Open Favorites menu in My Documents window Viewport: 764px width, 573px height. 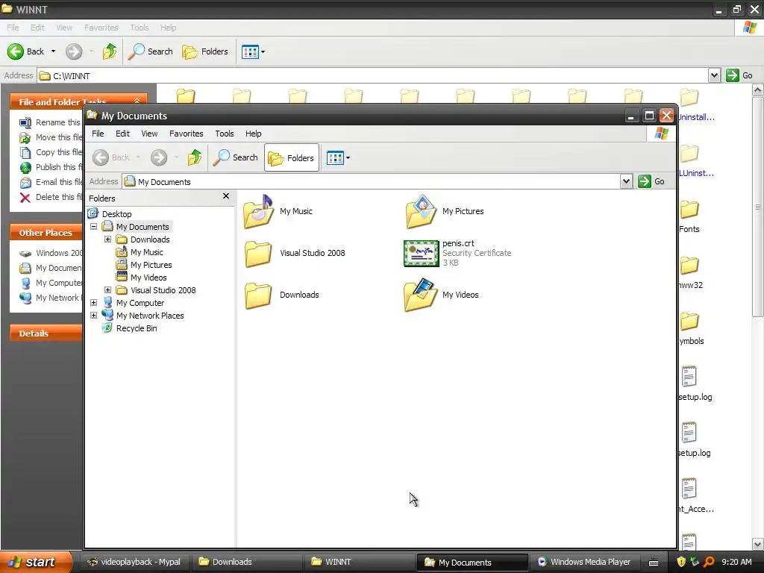pos(186,134)
